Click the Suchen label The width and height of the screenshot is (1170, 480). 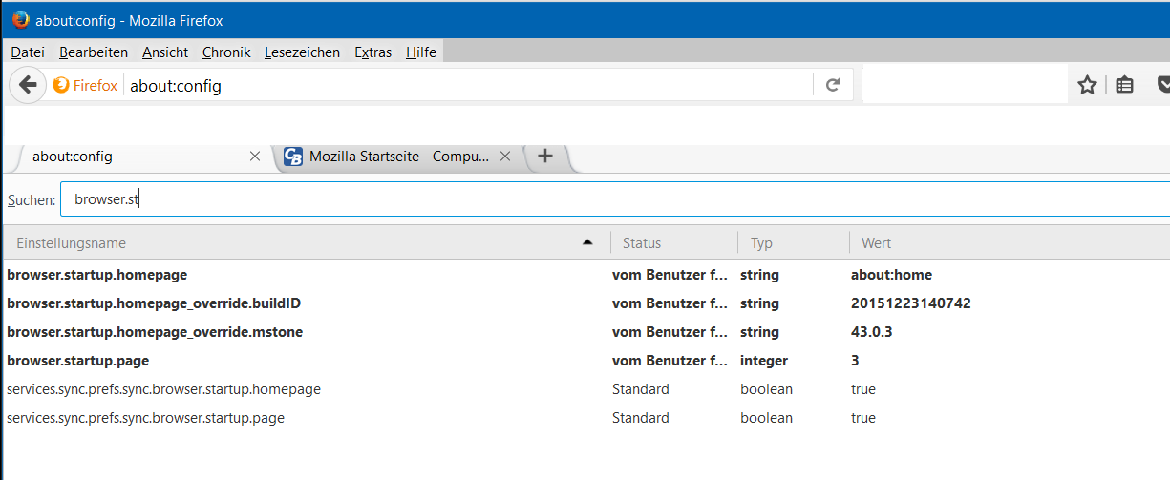pos(32,200)
